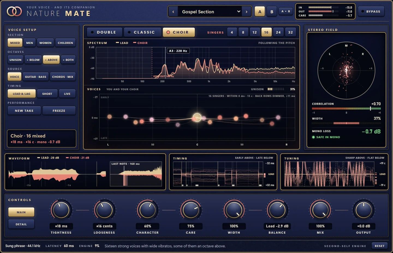Click the A3 · 220 Hz pitch label

click(178, 51)
